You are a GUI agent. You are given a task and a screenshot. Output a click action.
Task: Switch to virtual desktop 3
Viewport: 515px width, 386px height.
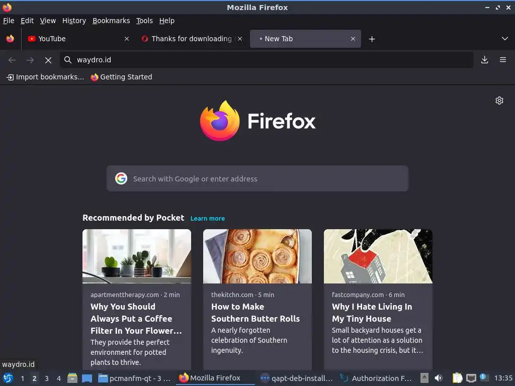[47, 378]
